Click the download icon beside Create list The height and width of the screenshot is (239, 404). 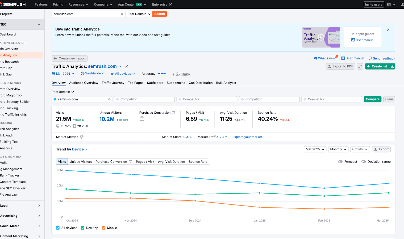392,66
